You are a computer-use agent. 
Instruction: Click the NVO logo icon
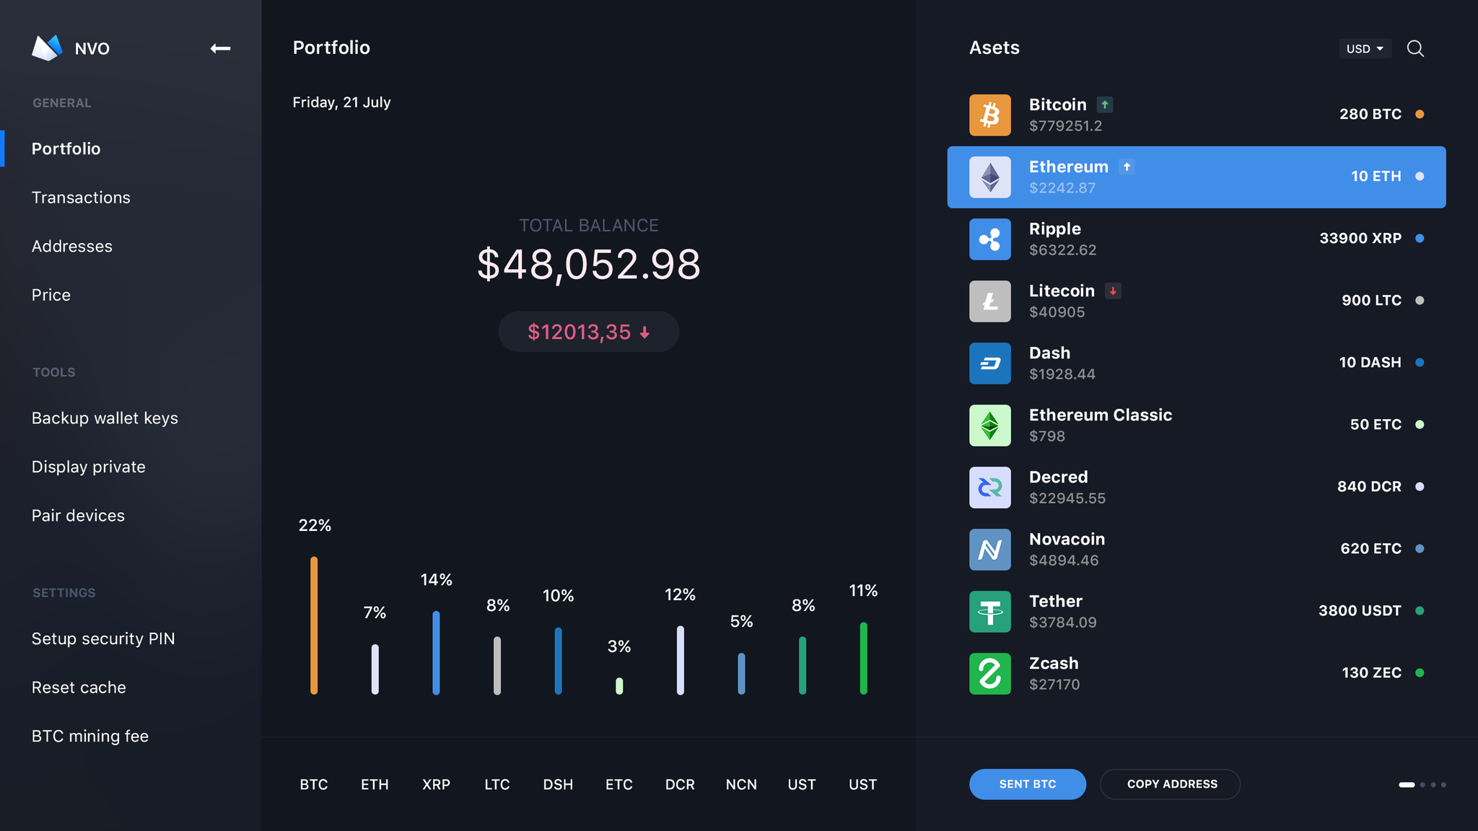48,48
